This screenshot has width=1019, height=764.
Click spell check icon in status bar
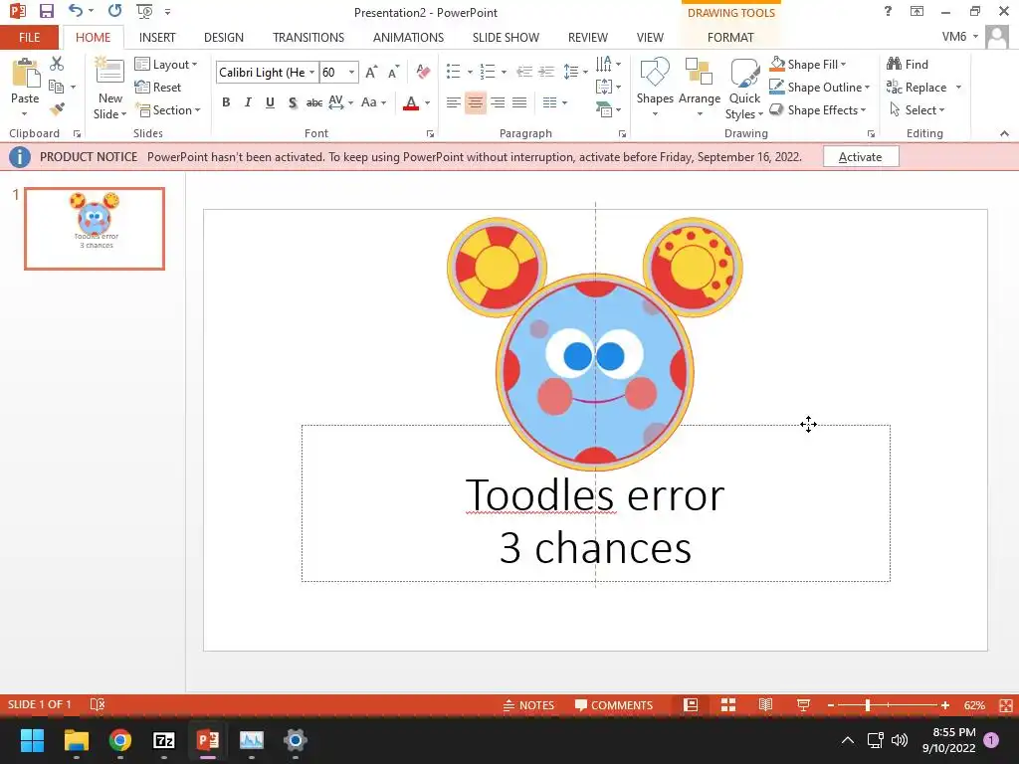pos(97,705)
